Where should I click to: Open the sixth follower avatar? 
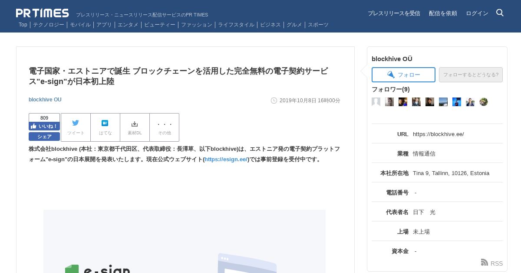click(x=443, y=102)
